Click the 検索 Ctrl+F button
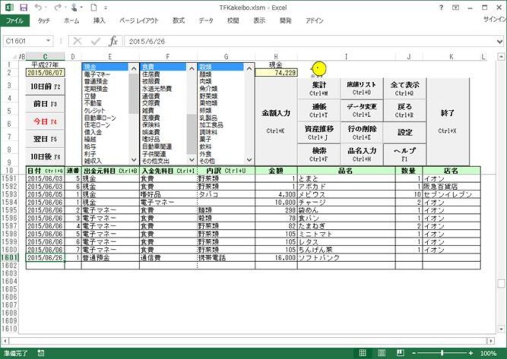507x359 pixels. (x=319, y=154)
